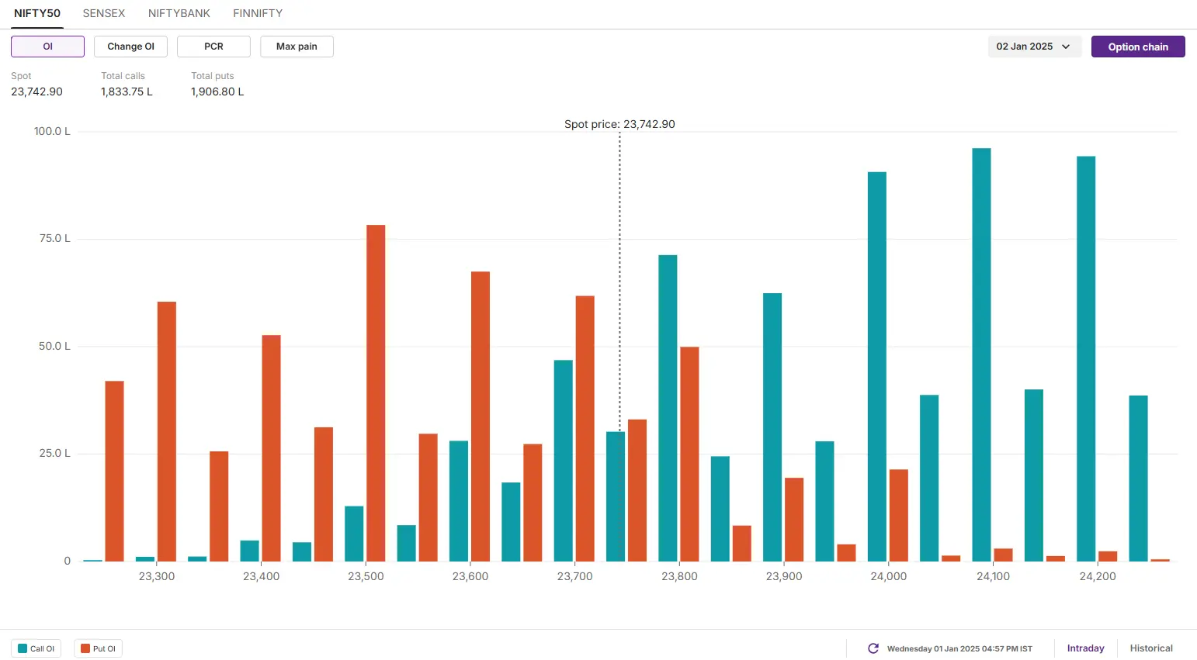Toggle the Put OI legend series
The image size is (1197, 660).
98,648
